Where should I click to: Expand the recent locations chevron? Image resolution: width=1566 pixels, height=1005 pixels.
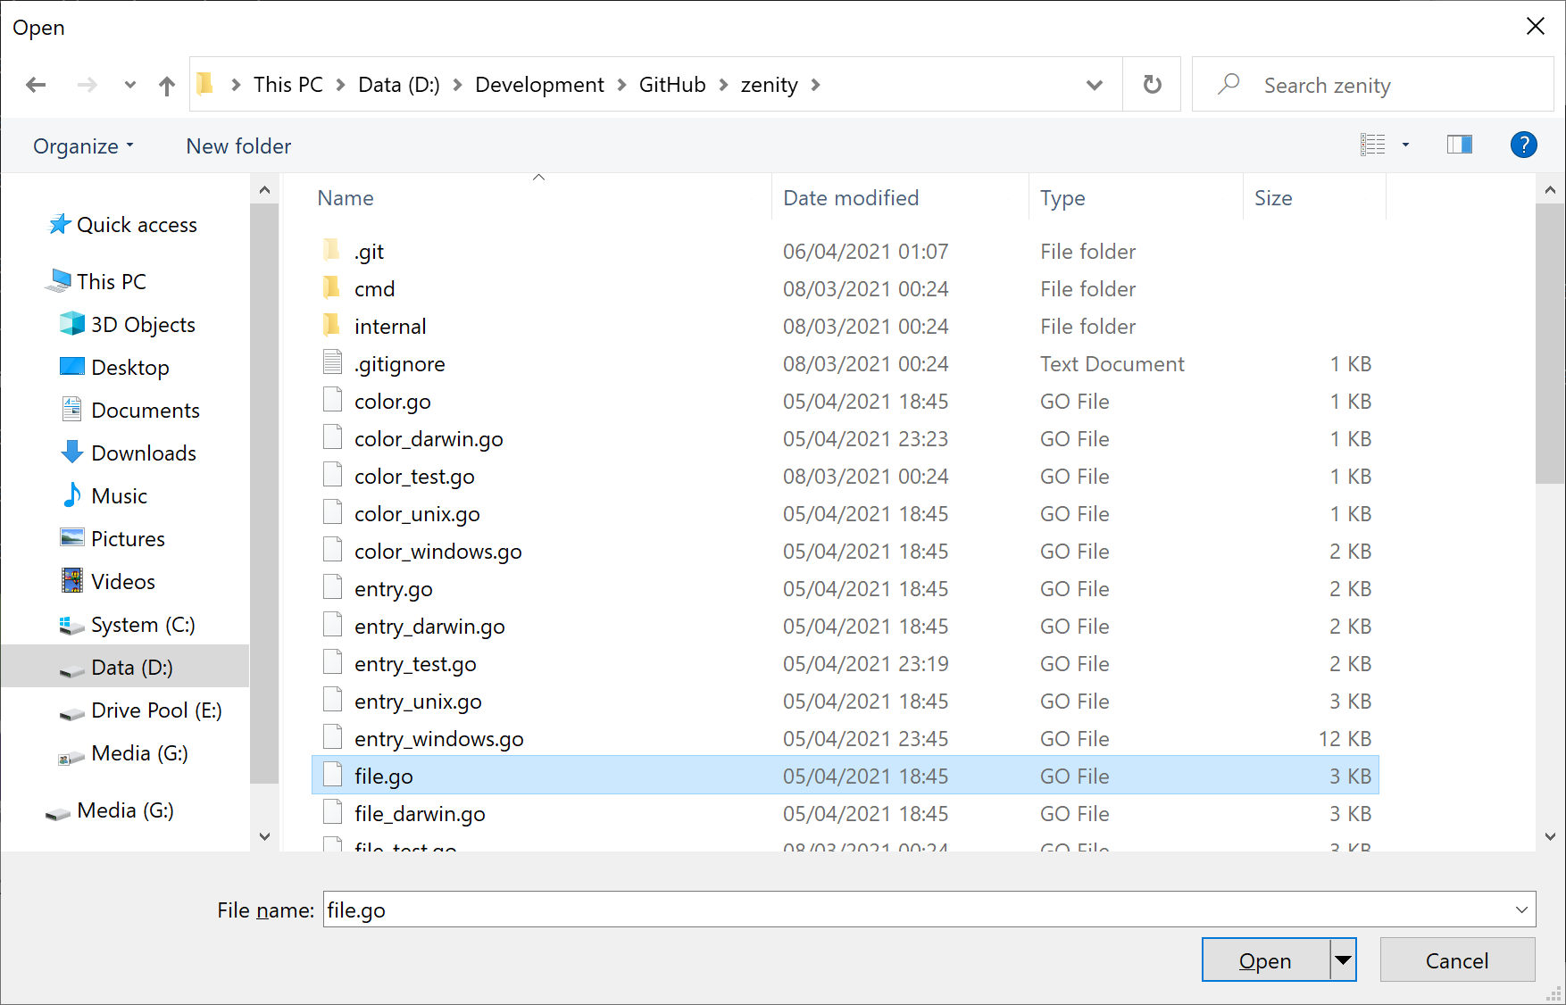(x=129, y=84)
